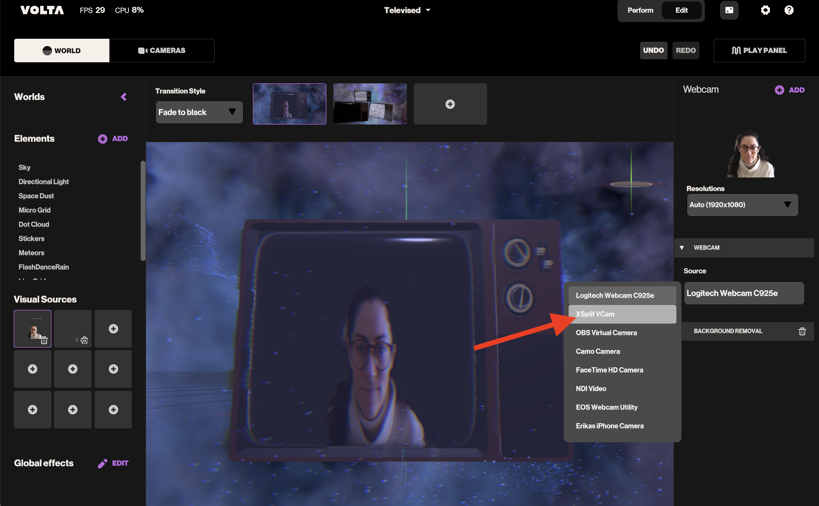Choose EOS Webcam Utility from the source list
819x506 pixels.
[622, 407]
